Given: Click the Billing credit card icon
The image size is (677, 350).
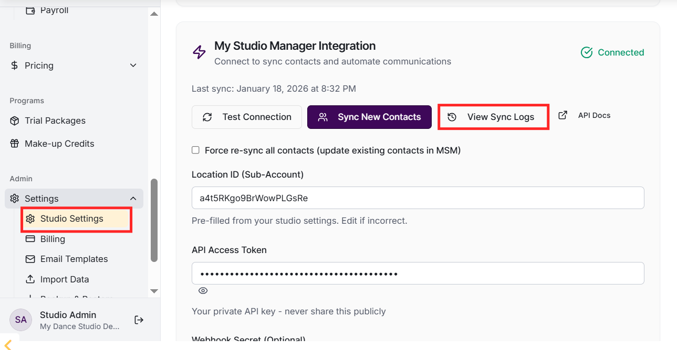Looking at the screenshot, I should pos(30,239).
